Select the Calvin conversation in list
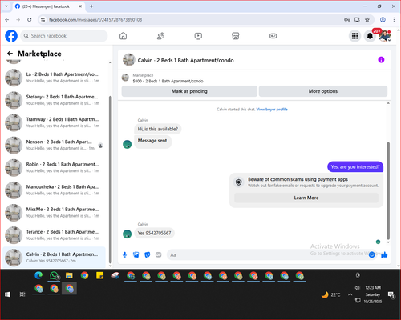 click(54, 258)
